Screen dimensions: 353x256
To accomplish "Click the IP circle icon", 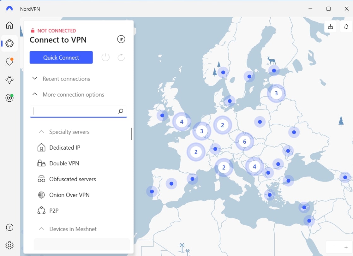I will tap(121, 39).
